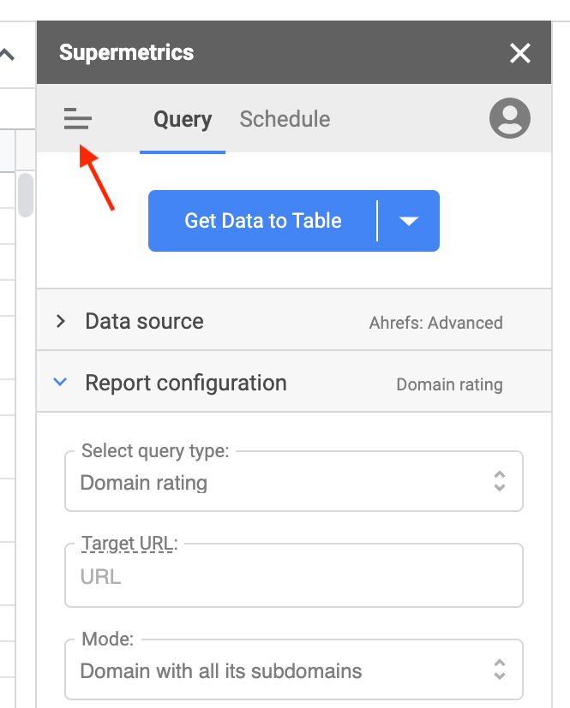Open the user account avatar
Viewport: 570px width, 708px height.
[509, 118]
